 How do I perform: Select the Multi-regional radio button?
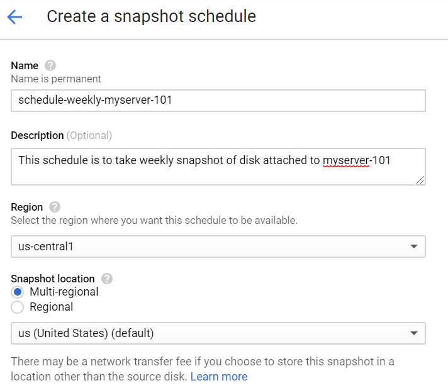(x=18, y=292)
